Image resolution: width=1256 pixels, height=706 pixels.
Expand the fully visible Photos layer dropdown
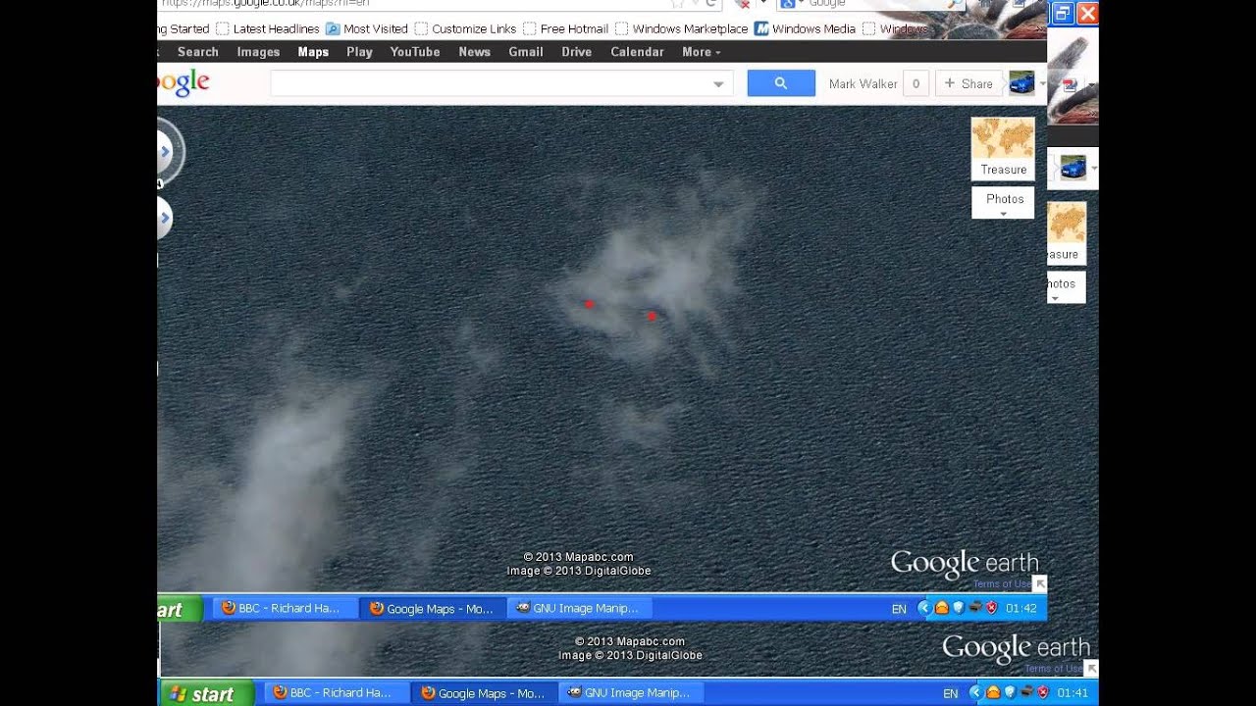(x=1003, y=203)
